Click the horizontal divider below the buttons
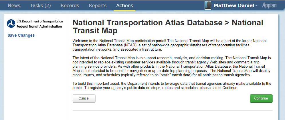This screenshot has height=120, width=285. (173, 110)
